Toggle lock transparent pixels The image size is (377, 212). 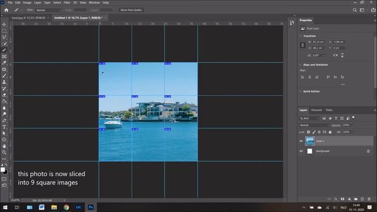pos(309,132)
